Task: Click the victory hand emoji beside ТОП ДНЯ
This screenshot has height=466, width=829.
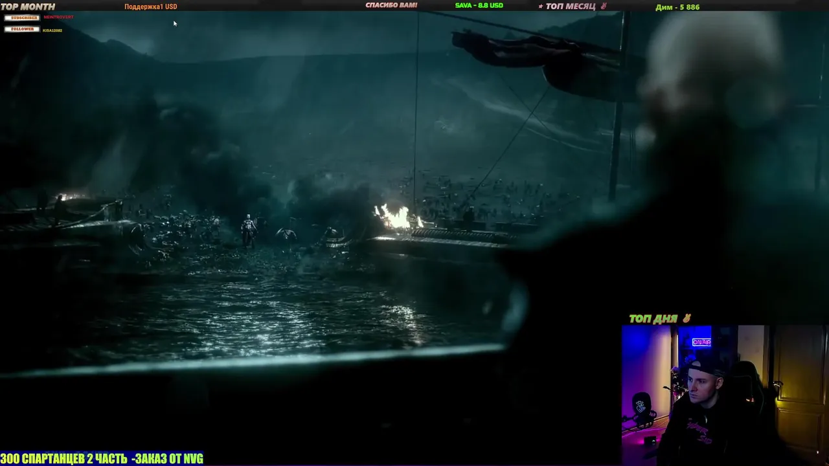Action: tap(687, 318)
